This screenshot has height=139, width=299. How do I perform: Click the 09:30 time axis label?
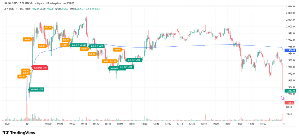pyautogui.click(x=48, y=124)
